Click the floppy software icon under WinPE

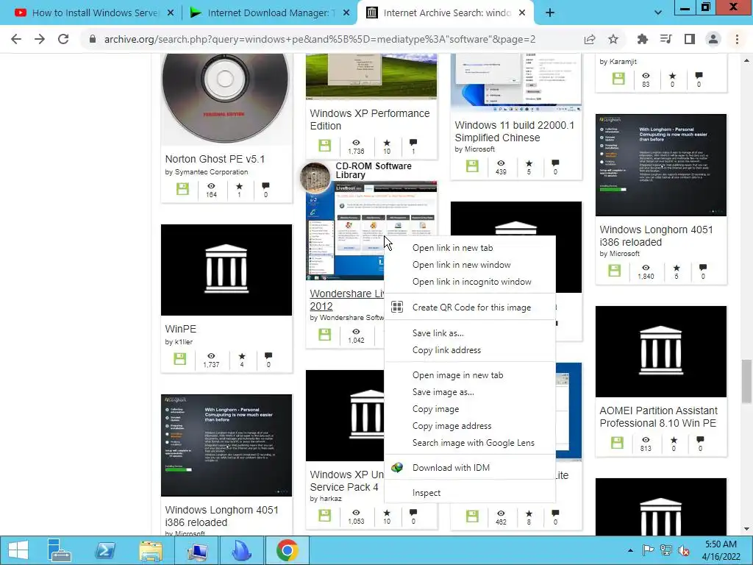tap(179, 358)
